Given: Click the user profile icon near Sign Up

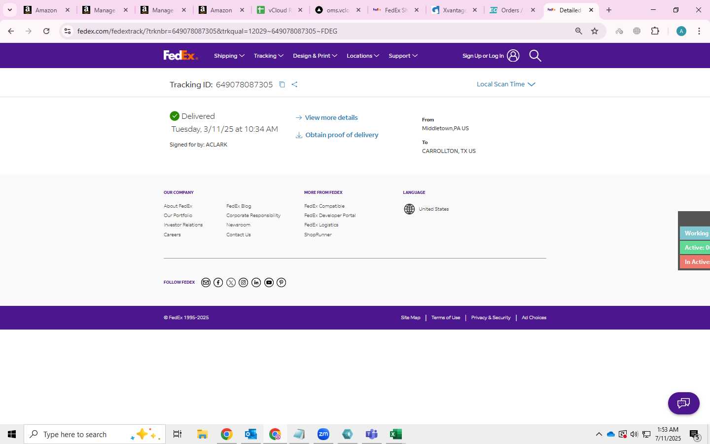Looking at the screenshot, I should [x=513, y=56].
